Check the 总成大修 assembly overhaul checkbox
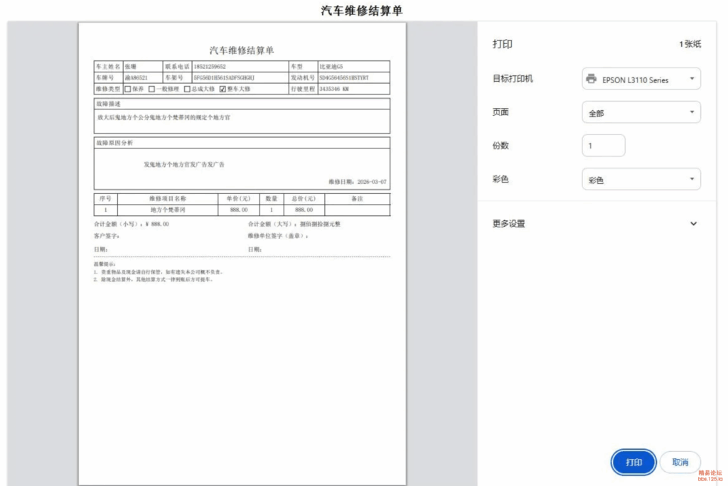This screenshot has height=486, width=728. (186, 90)
